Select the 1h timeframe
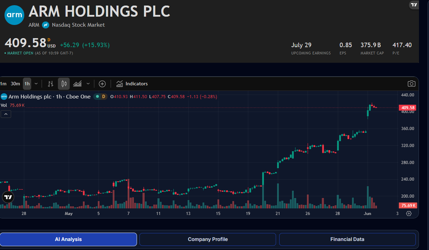429x250 pixels. 27,84
